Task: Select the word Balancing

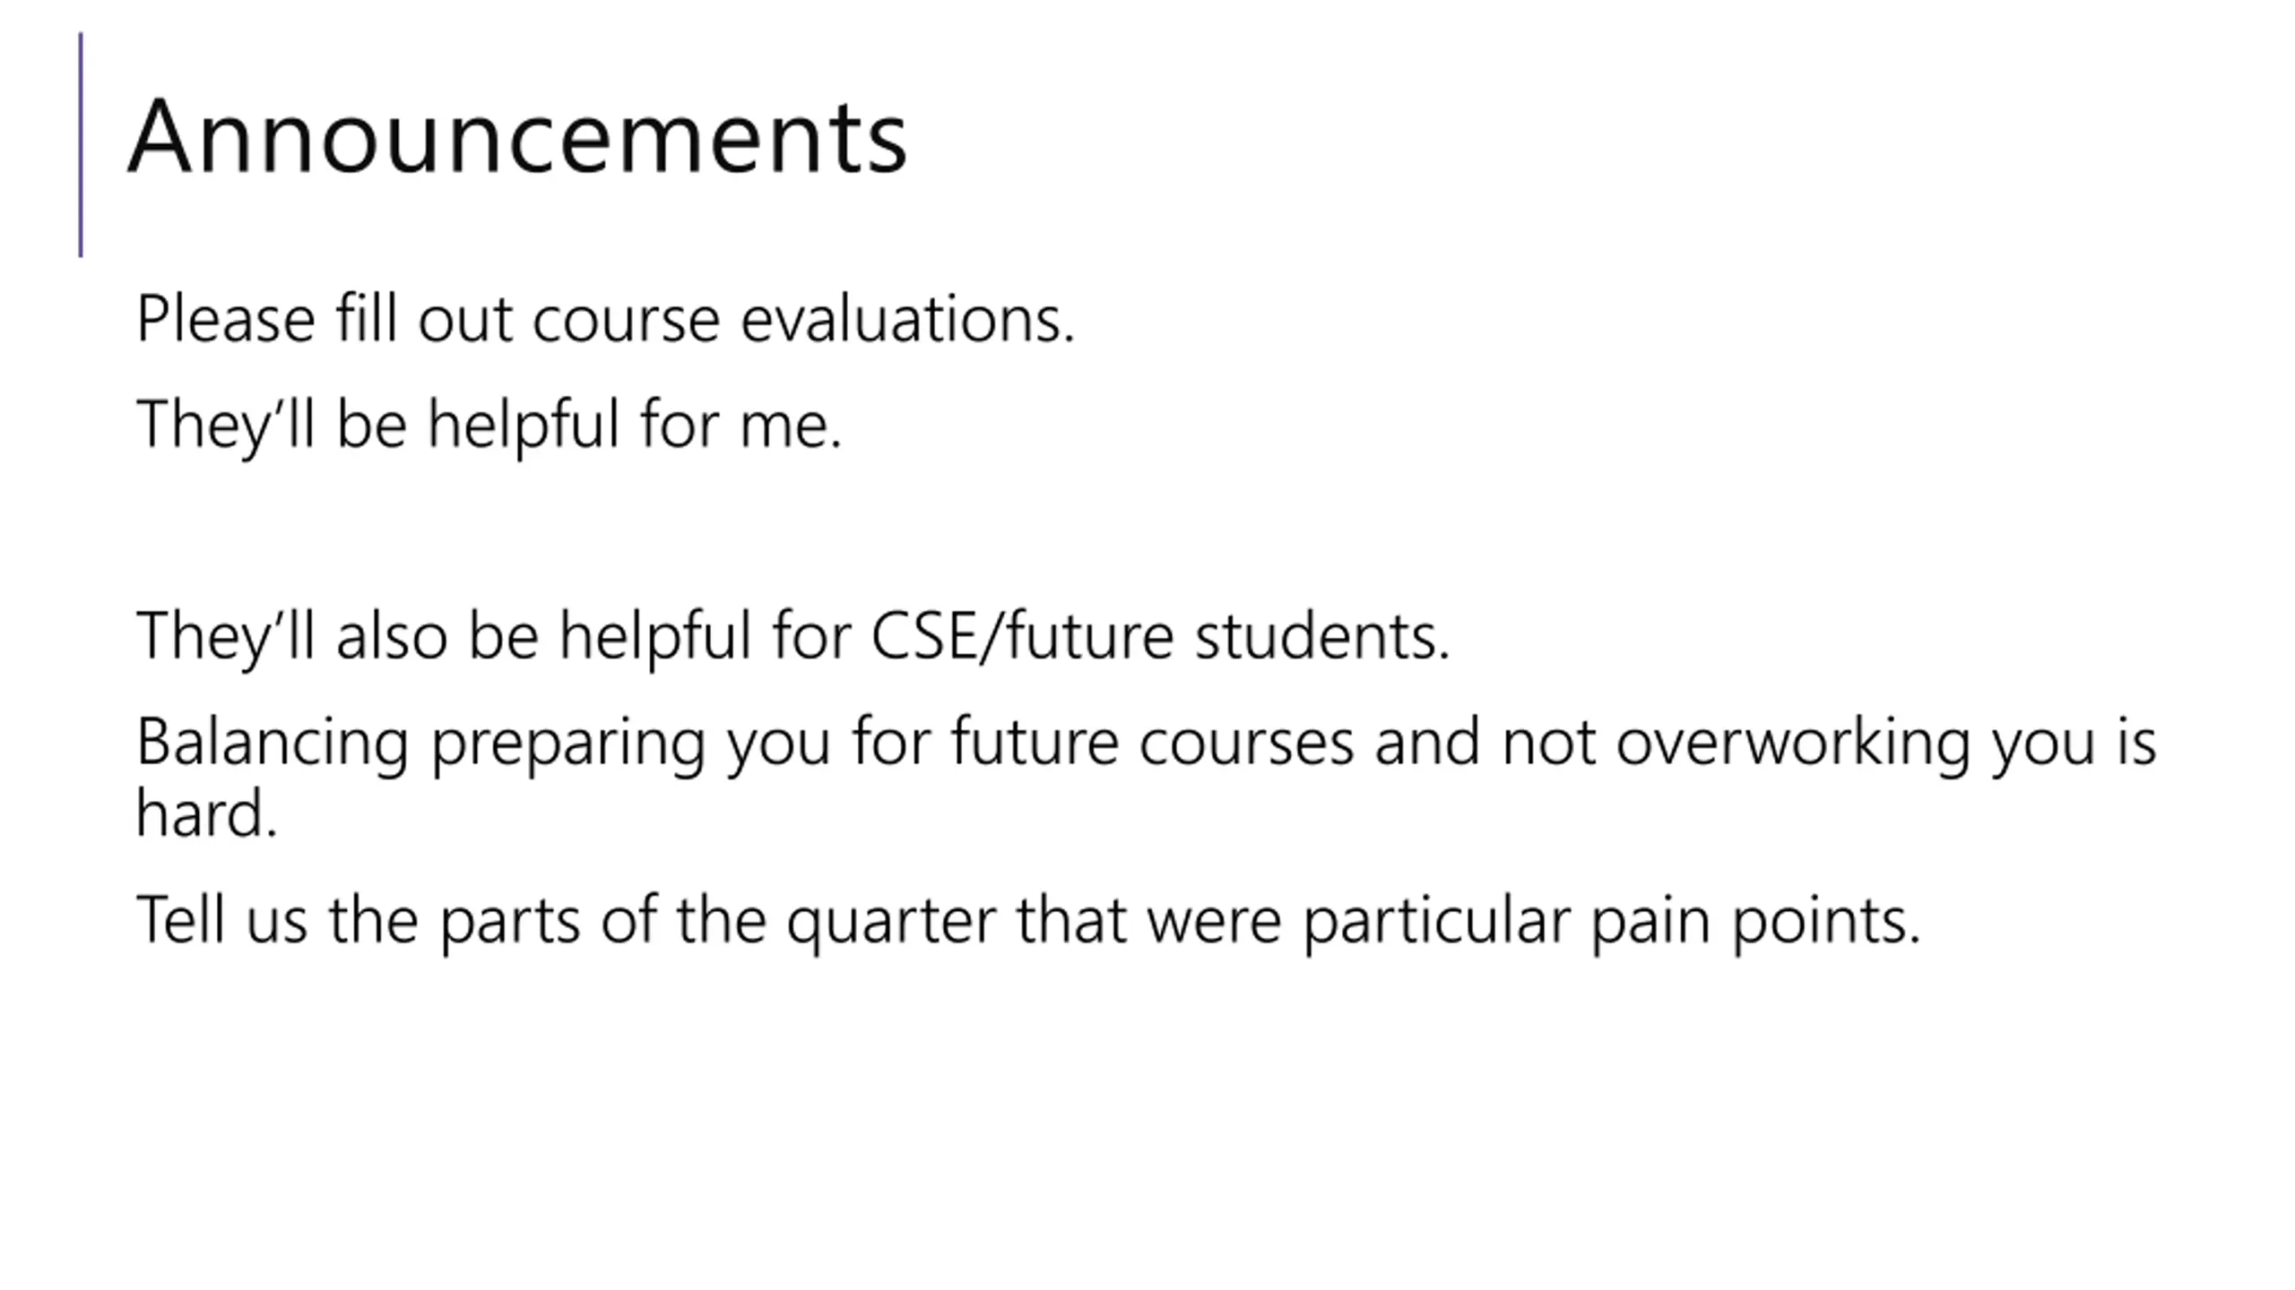Action: coord(273,744)
